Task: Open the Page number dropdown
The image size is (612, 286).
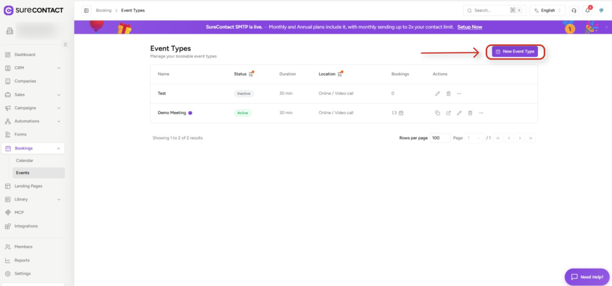Action: 474,138
